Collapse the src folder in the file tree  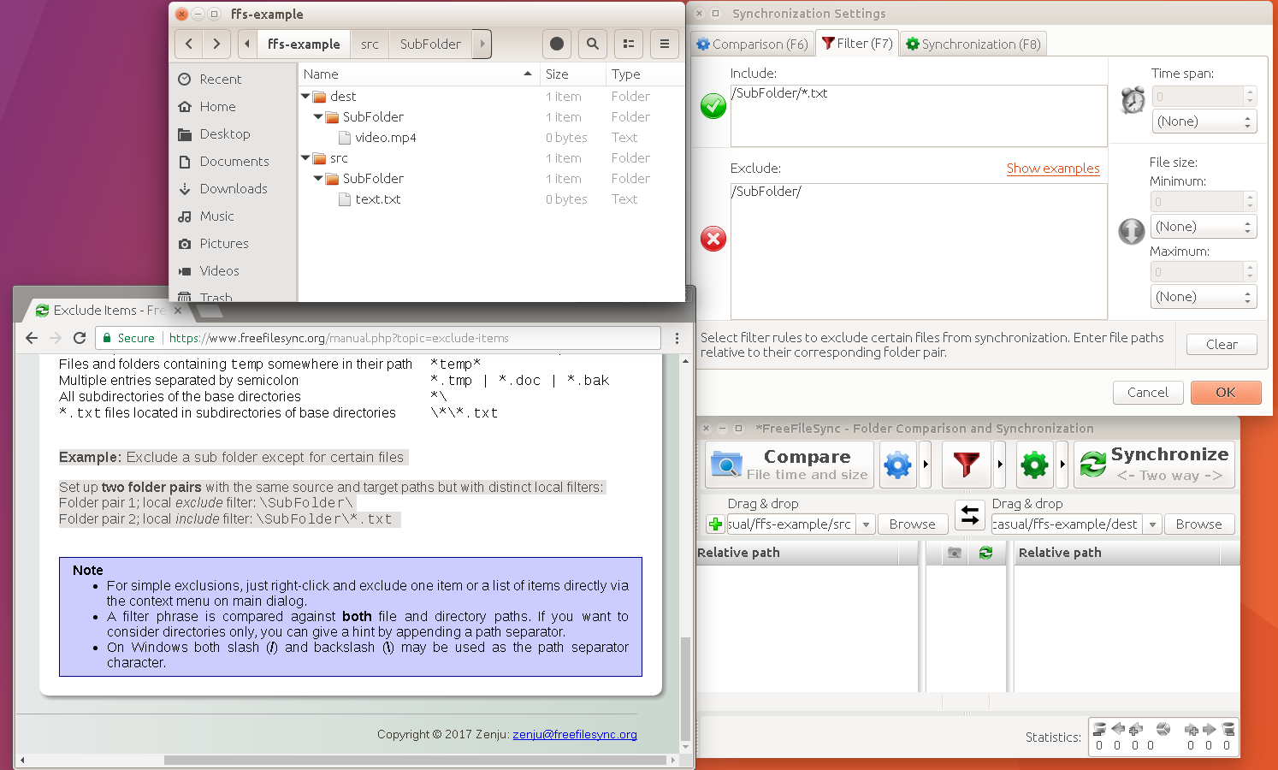tap(305, 158)
